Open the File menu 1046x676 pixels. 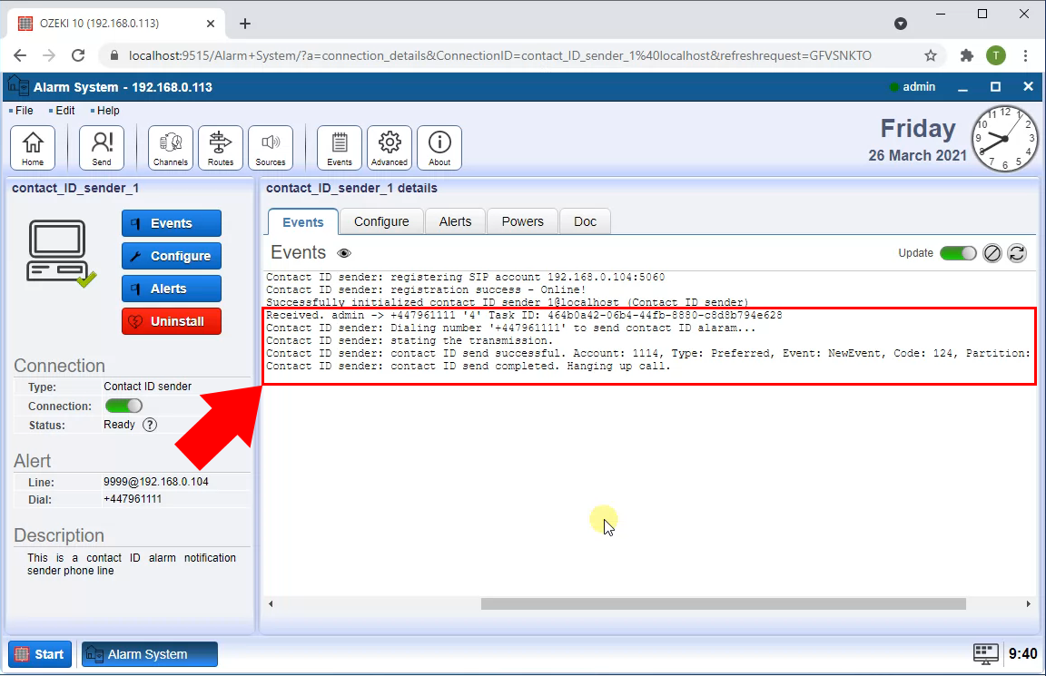pyautogui.click(x=24, y=111)
